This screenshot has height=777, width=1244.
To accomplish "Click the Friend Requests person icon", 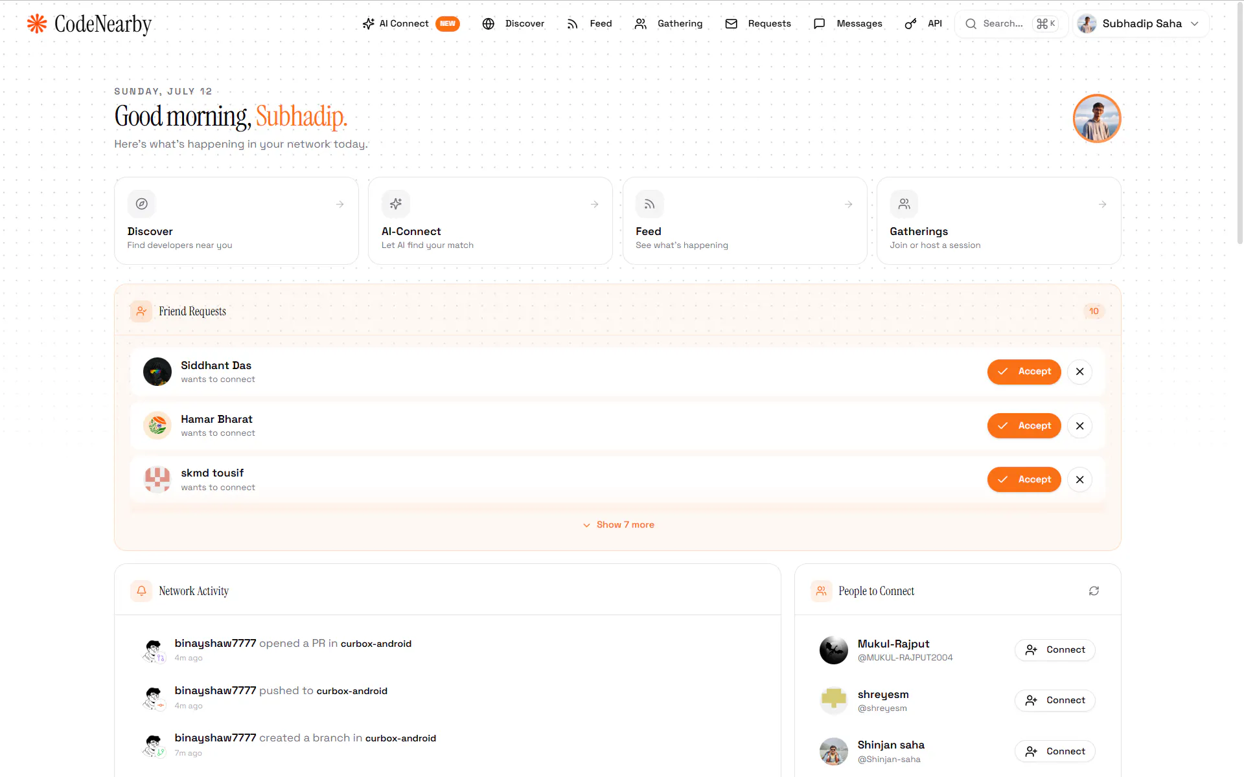I will point(141,311).
